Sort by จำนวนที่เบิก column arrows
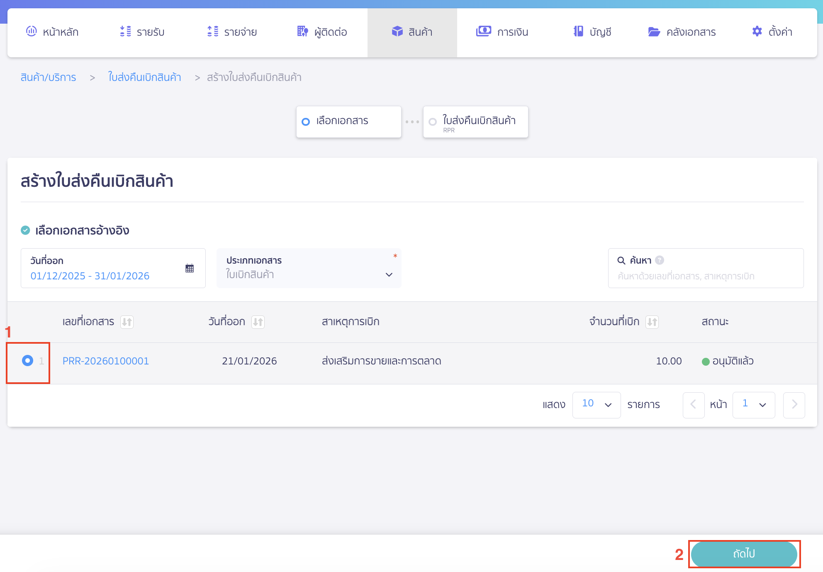The image size is (823, 572). tap(652, 322)
